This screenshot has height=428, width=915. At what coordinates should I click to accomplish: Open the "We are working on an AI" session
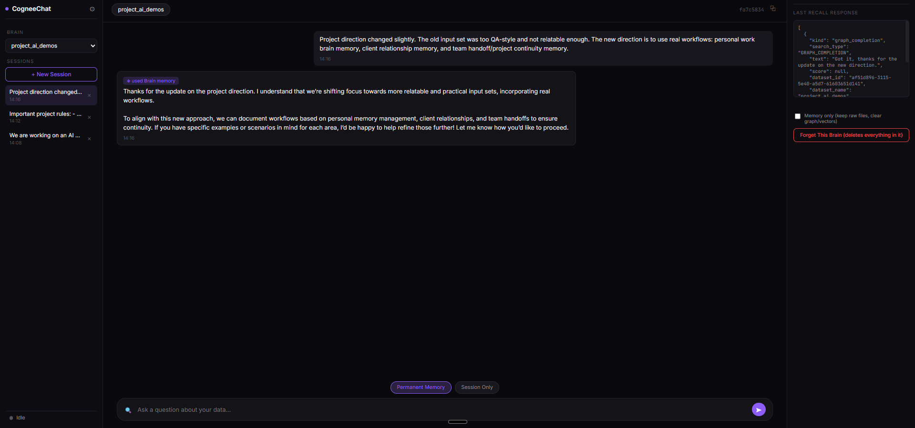tap(46, 139)
